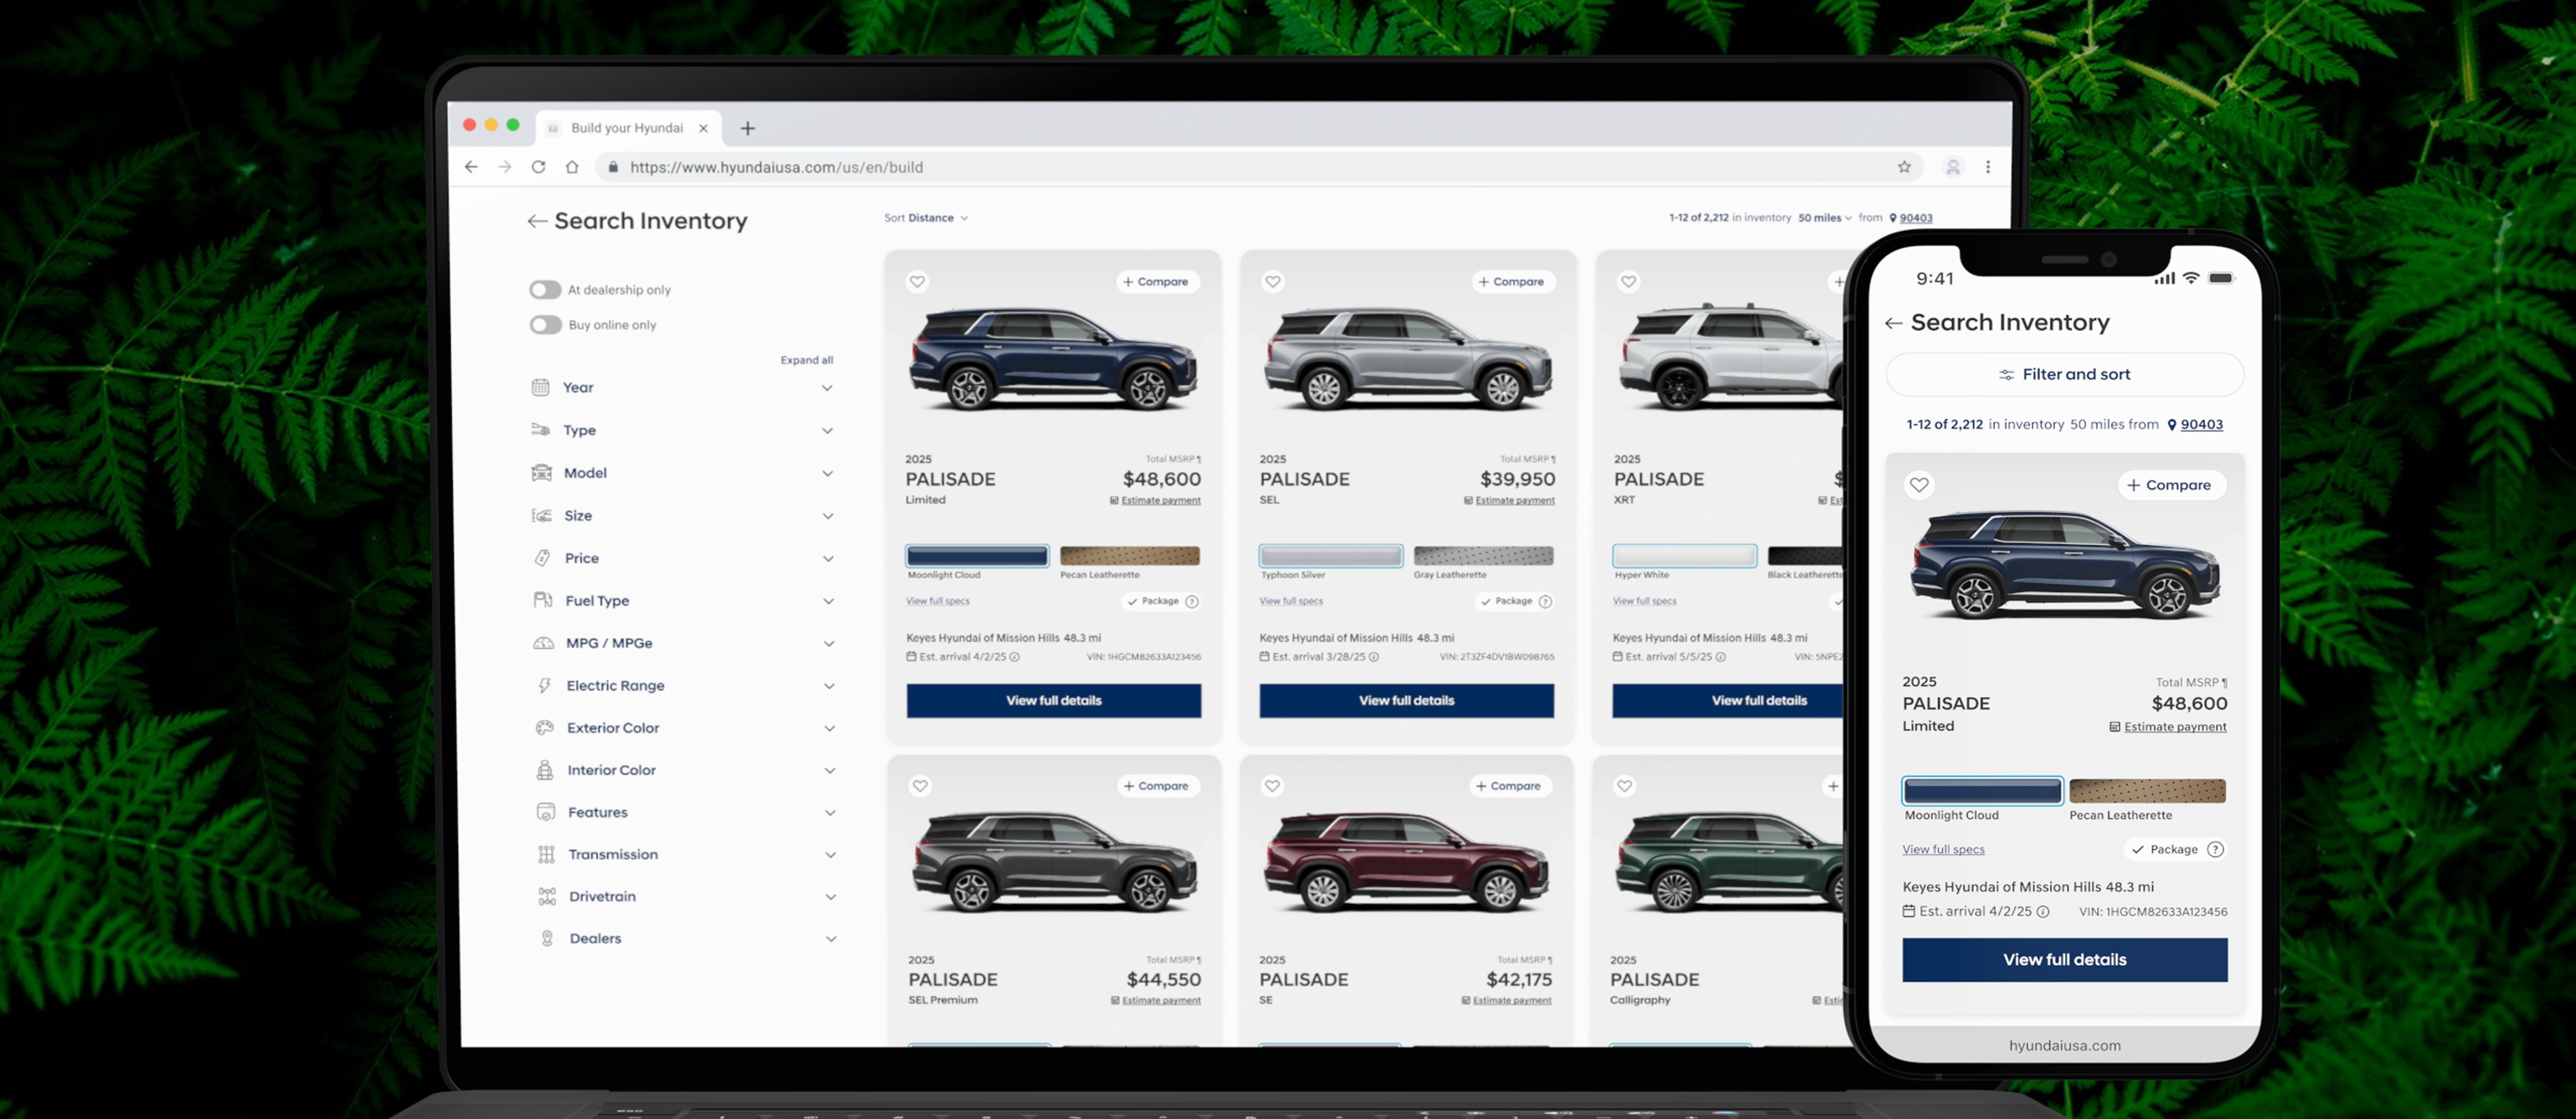Bookmark page with star icon
Image resolution: width=2576 pixels, height=1119 pixels.
pyautogui.click(x=1904, y=167)
